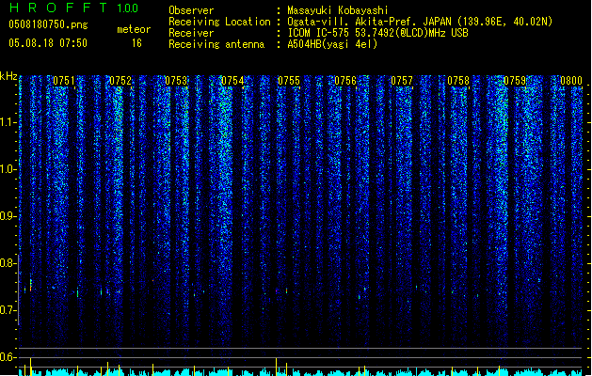This screenshot has width=592, height=376.
Task: Click the meteor label
Action: (134, 29)
